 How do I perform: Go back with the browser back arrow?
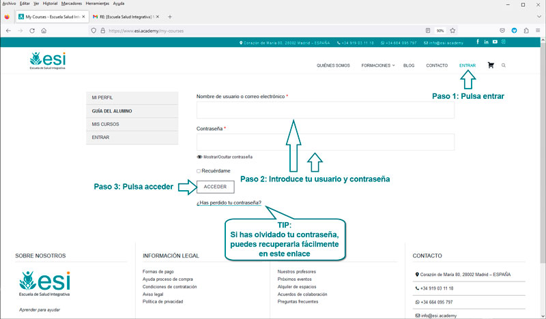[9, 31]
